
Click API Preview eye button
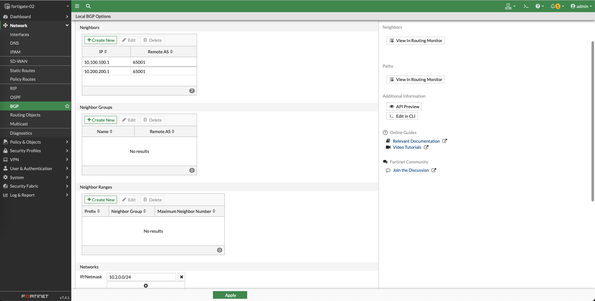click(x=404, y=107)
